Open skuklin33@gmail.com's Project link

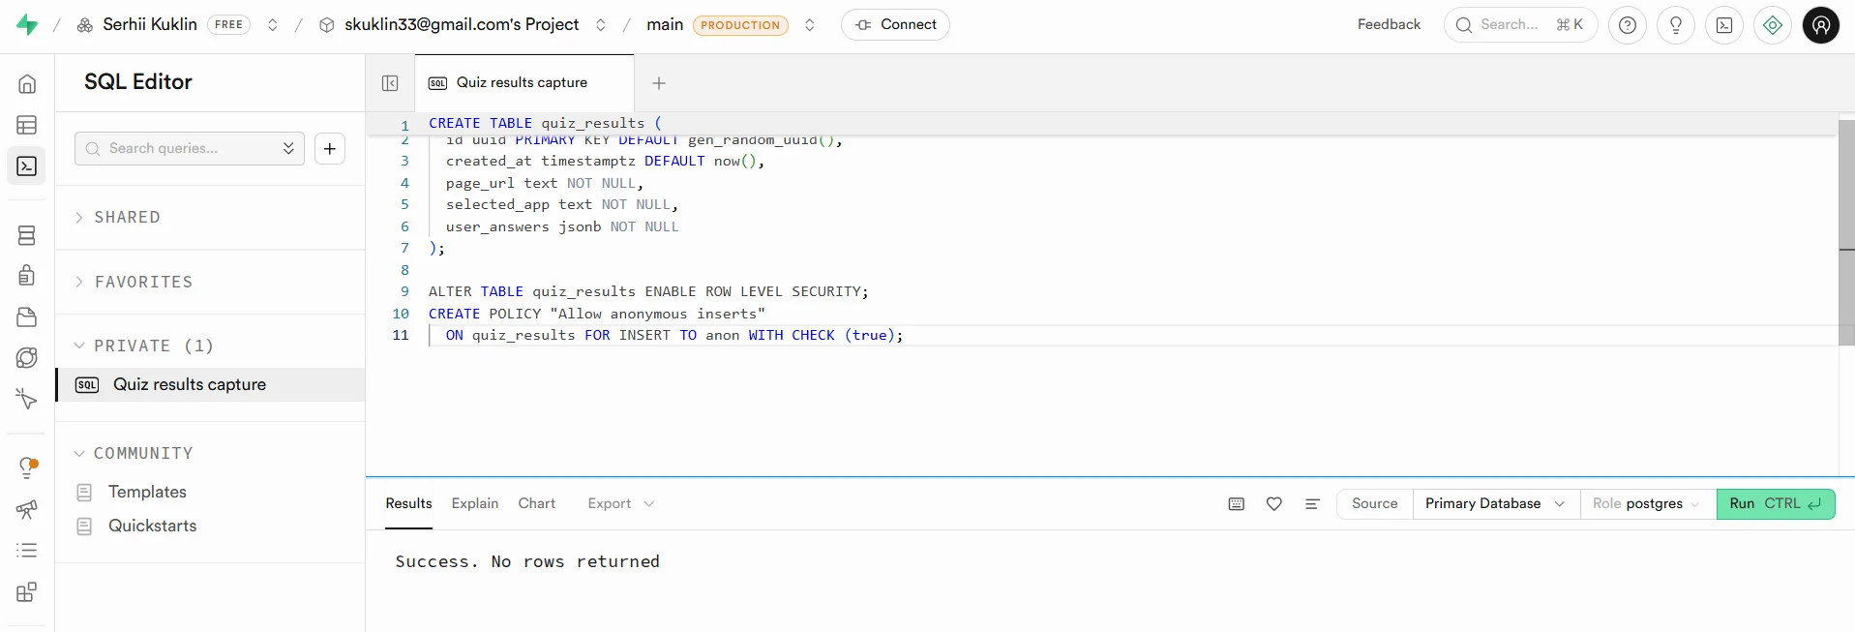(462, 25)
